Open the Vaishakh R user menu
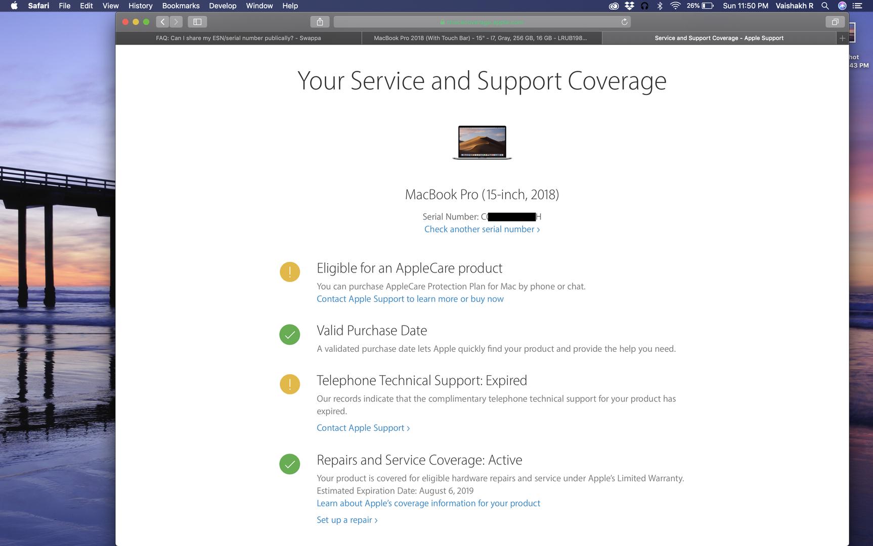873x546 pixels. (x=795, y=6)
